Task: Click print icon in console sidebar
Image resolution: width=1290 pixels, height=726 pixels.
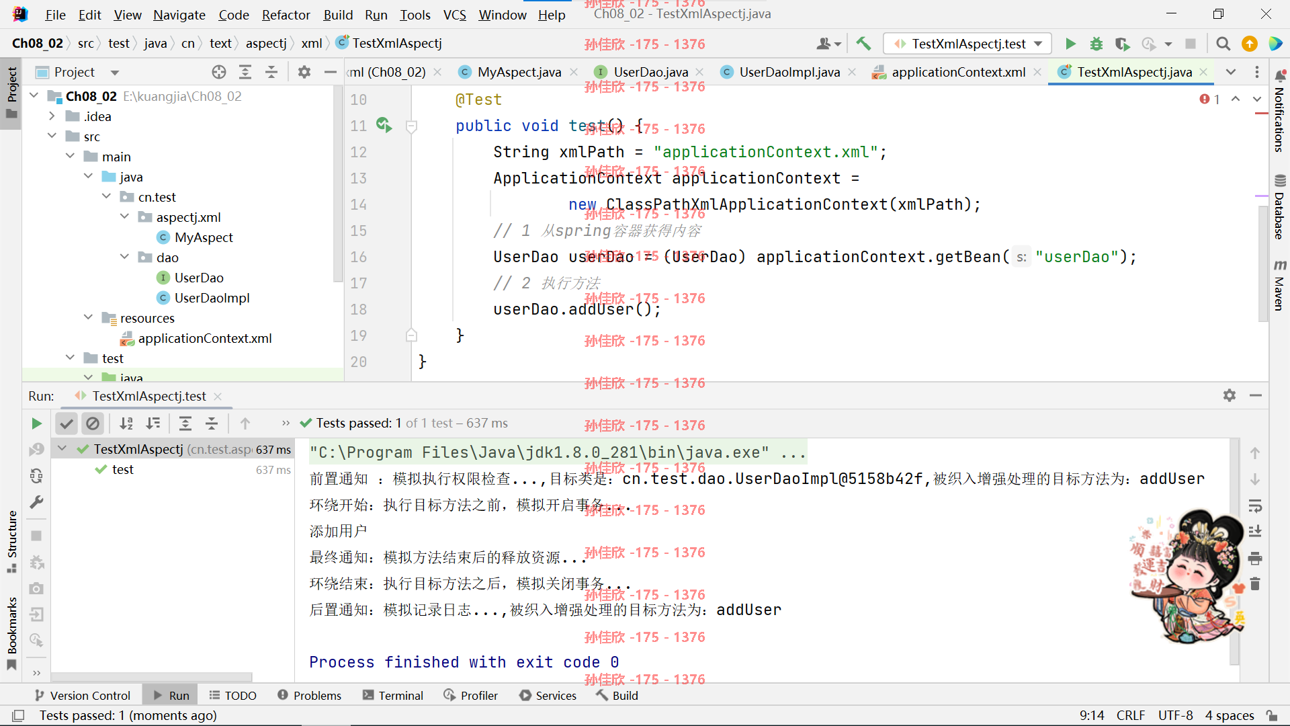Action: 1255,558
